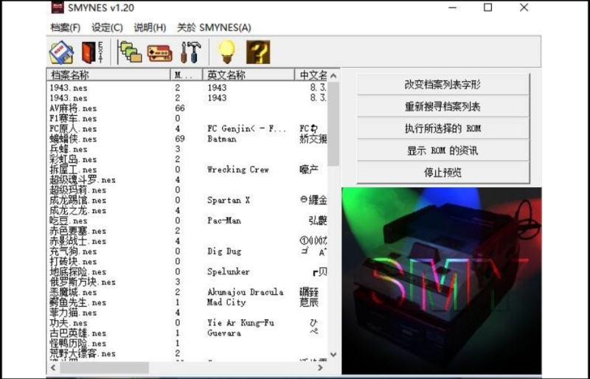590x379 pixels.
Task: Open the 设定(C) menu
Action: click(107, 27)
